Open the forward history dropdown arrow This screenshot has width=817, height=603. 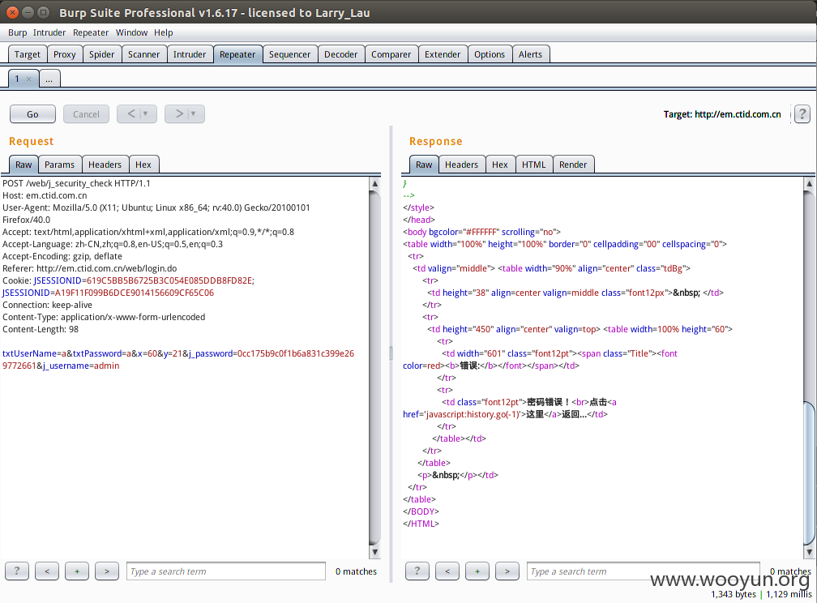(193, 113)
